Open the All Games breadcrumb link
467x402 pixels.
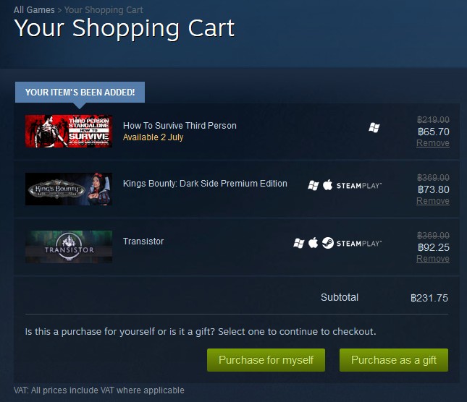34,10
